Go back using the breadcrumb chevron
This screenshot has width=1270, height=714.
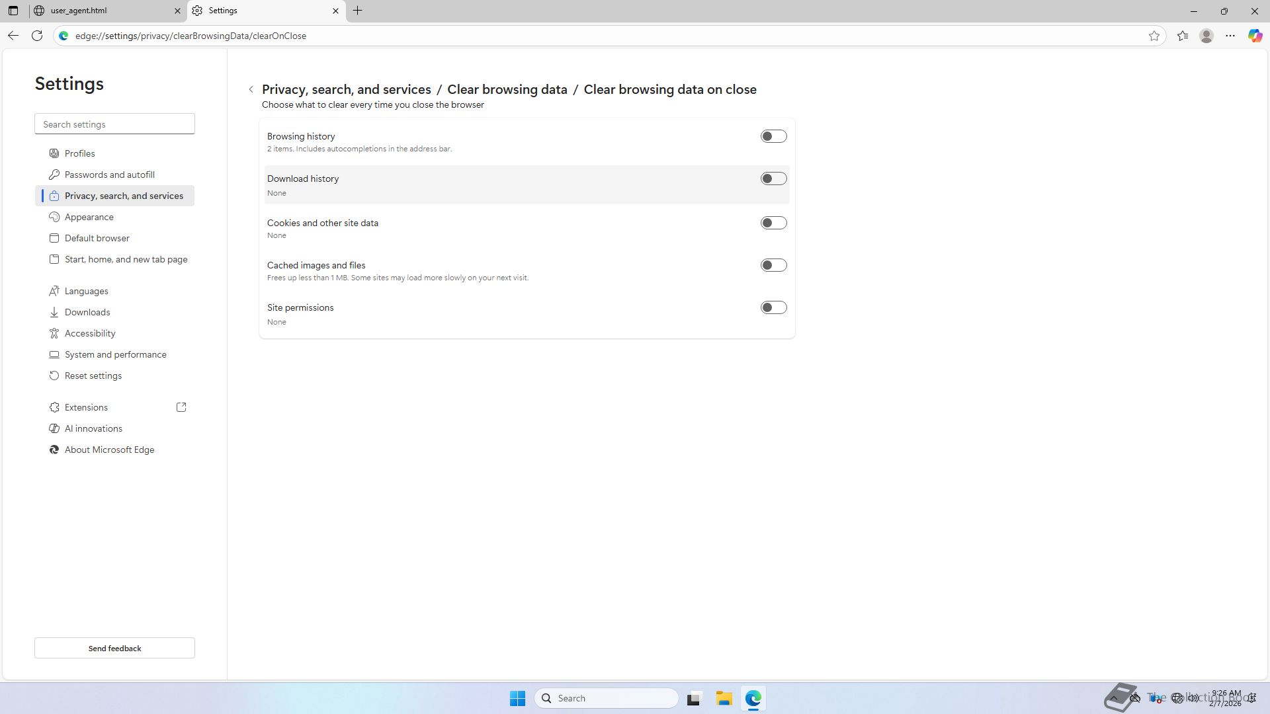click(x=251, y=89)
